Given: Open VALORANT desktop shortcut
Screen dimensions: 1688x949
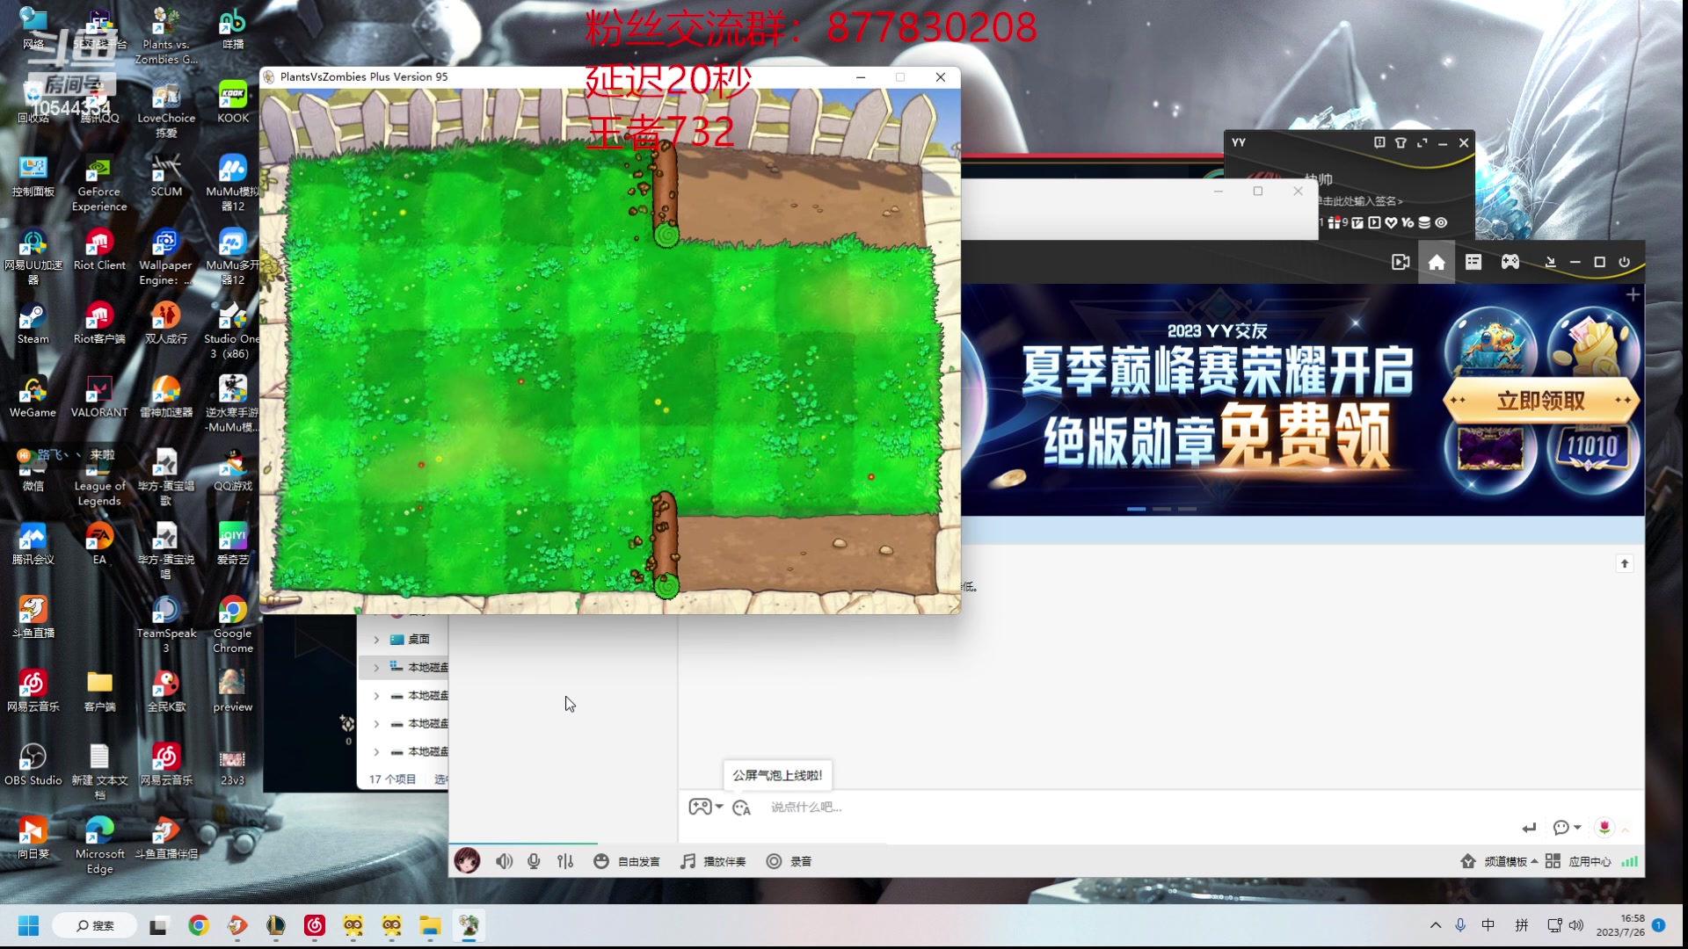Looking at the screenshot, I should 99,397.
